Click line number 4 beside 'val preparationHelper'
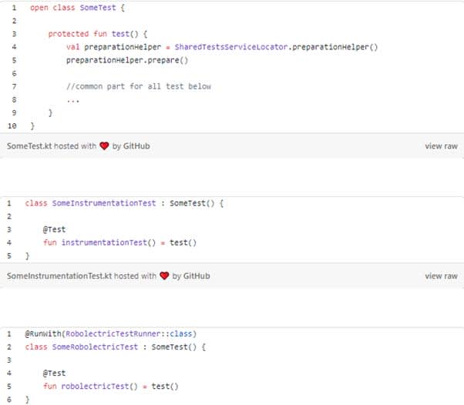 pyautogui.click(x=14, y=47)
